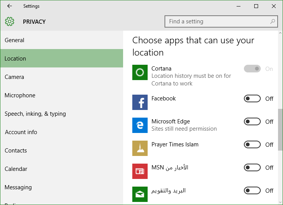This screenshot has width=283, height=205.
Task: Minimize the Settings window
Action: pyautogui.click(x=239, y=6)
